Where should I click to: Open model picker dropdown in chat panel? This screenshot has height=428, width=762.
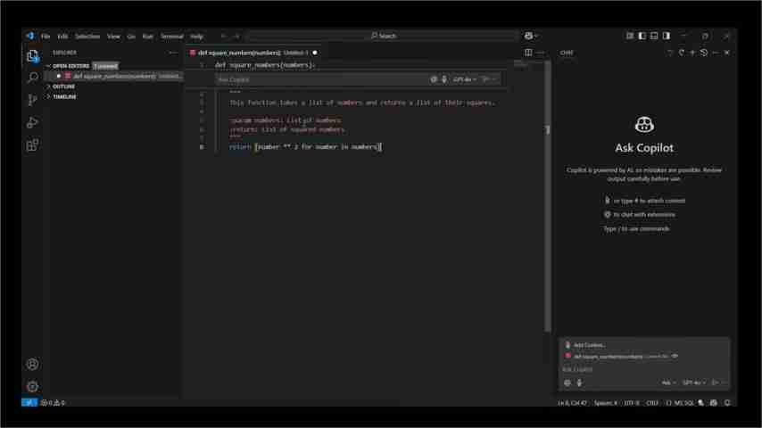point(694,383)
